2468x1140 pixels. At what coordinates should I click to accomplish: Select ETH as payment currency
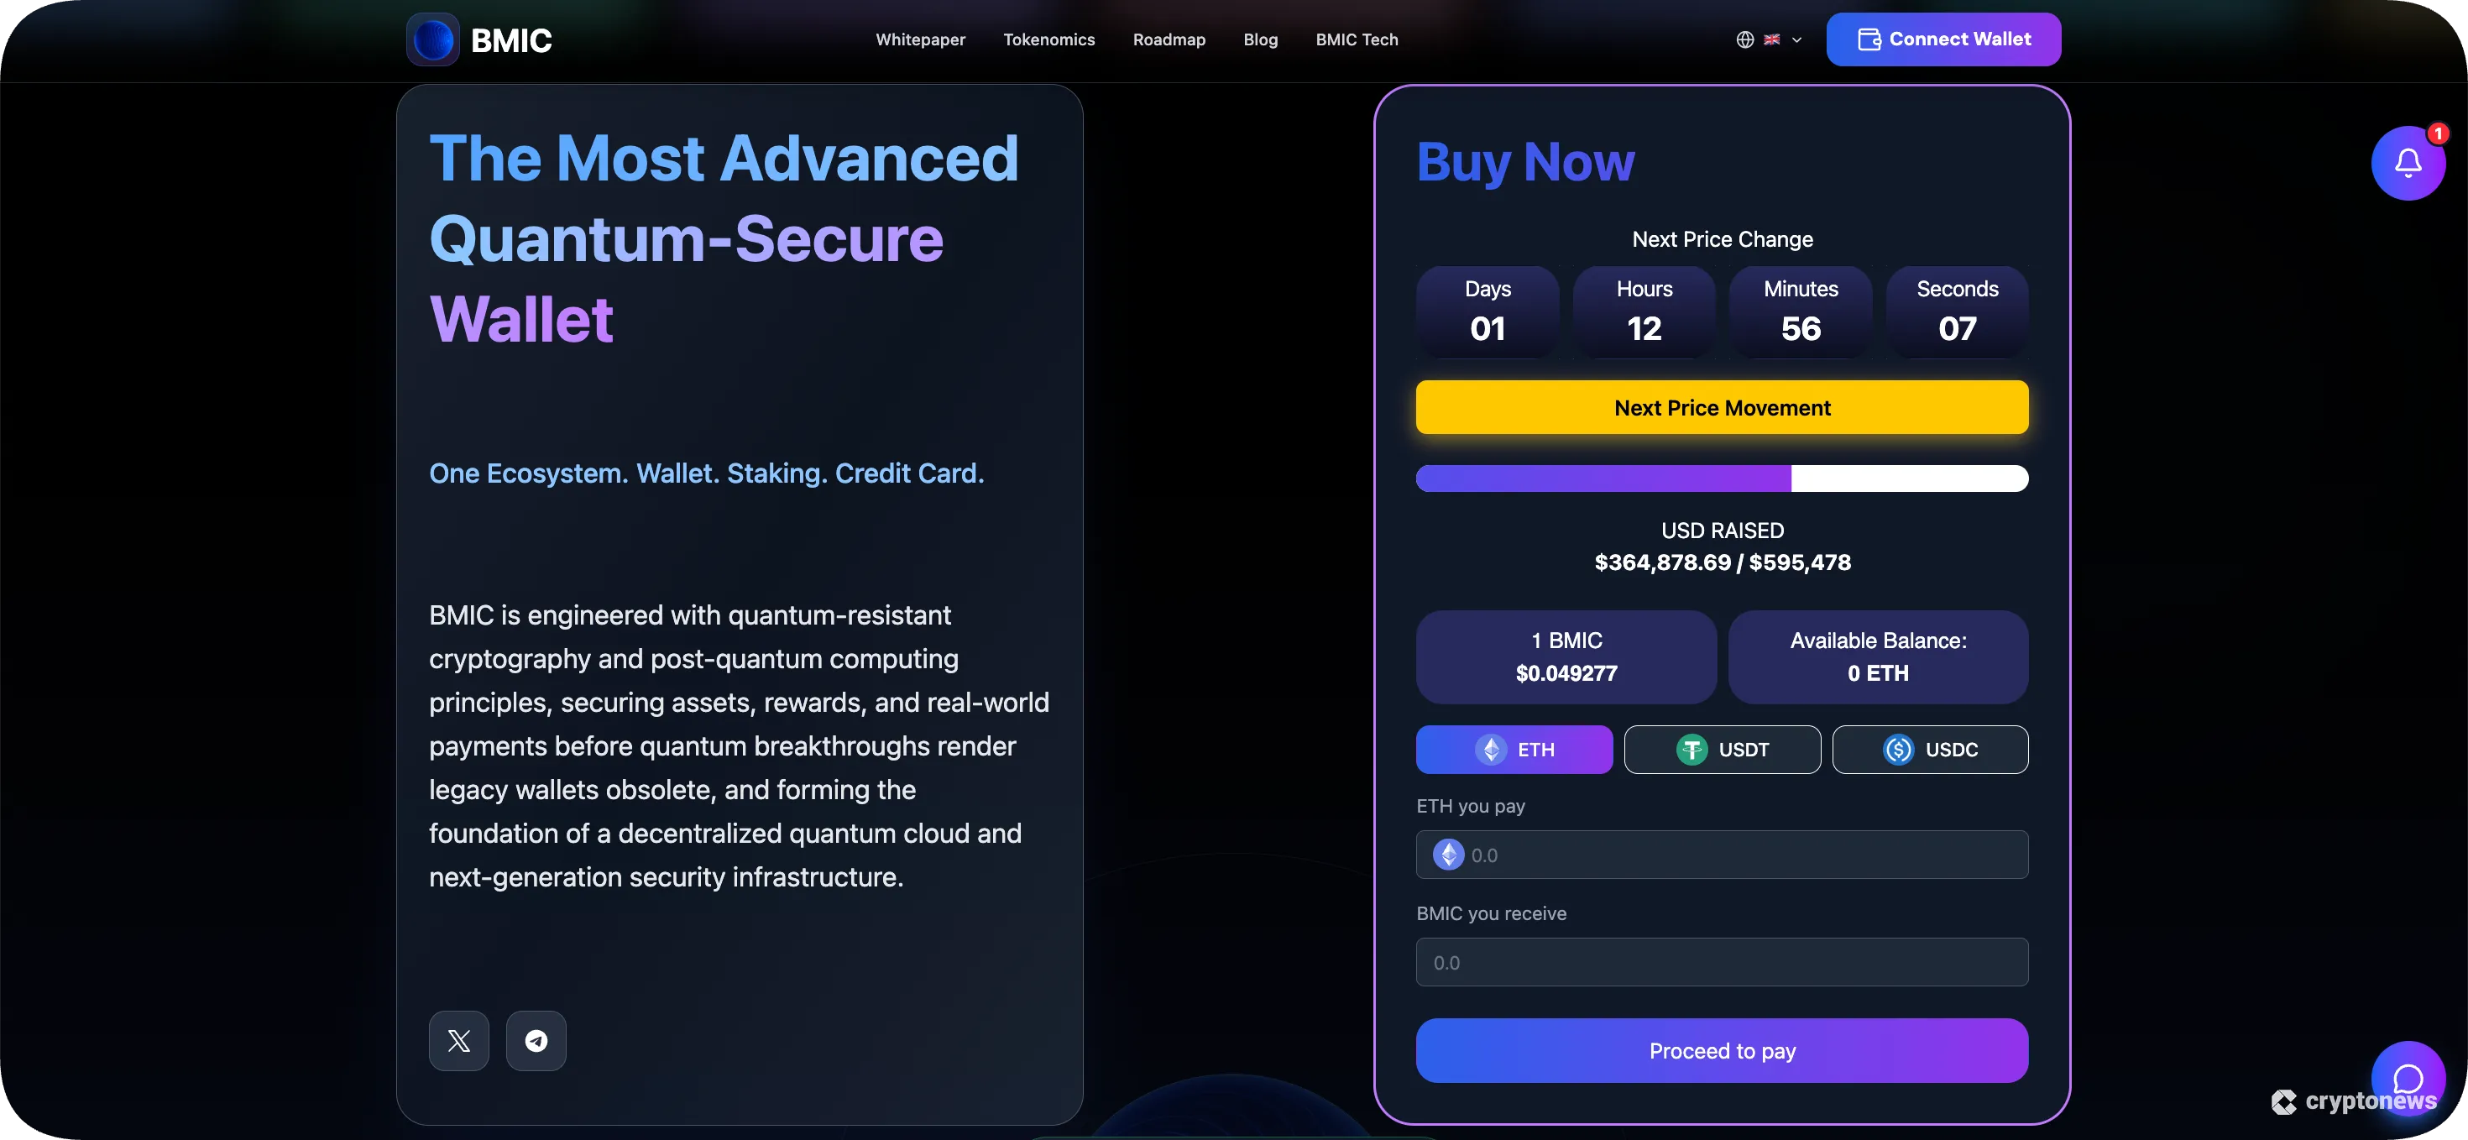click(x=1514, y=749)
